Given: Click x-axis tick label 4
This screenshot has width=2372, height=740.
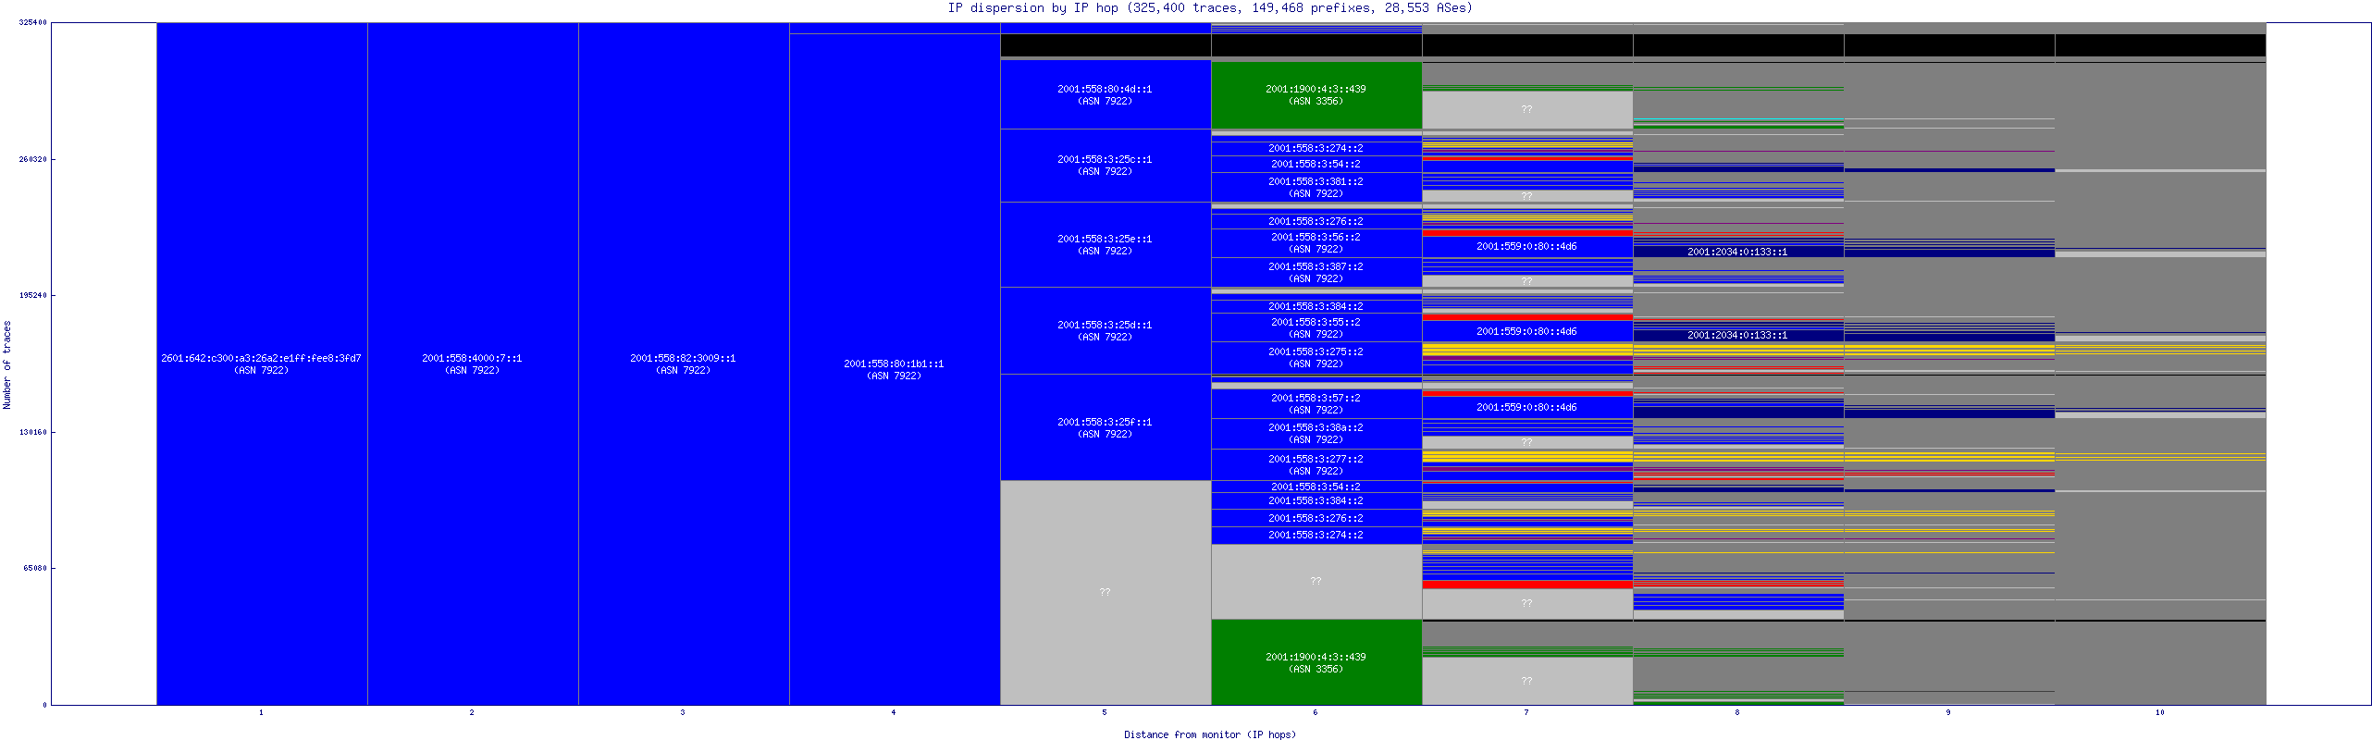Looking at the screenshot, I should pyautogui.click(x=894, y=712).
